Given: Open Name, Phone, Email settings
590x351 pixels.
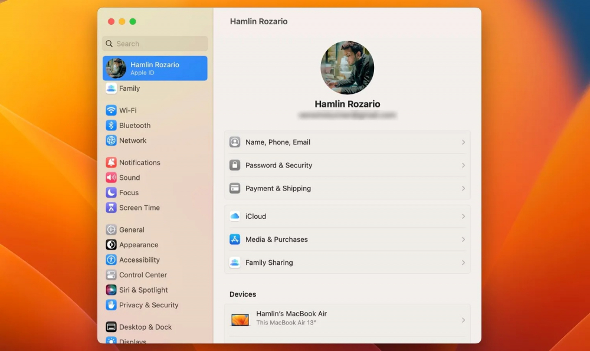Looking at the screenshot, I should 347,142.
